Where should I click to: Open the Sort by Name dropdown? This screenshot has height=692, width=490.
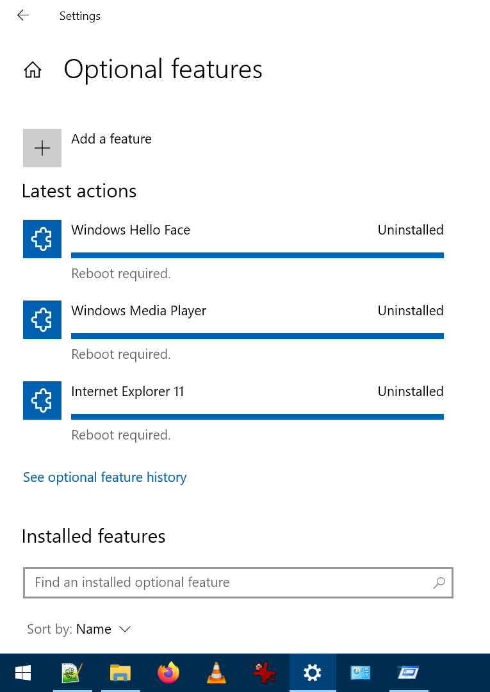[x=104, y=629]
